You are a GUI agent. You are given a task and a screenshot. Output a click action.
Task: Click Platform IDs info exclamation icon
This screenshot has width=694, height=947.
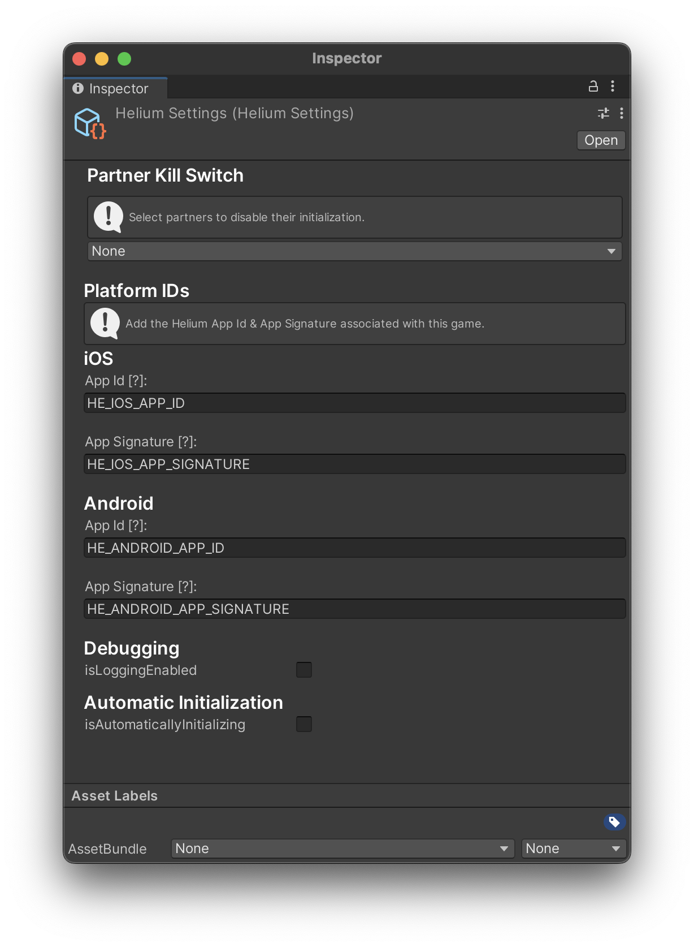105,323
